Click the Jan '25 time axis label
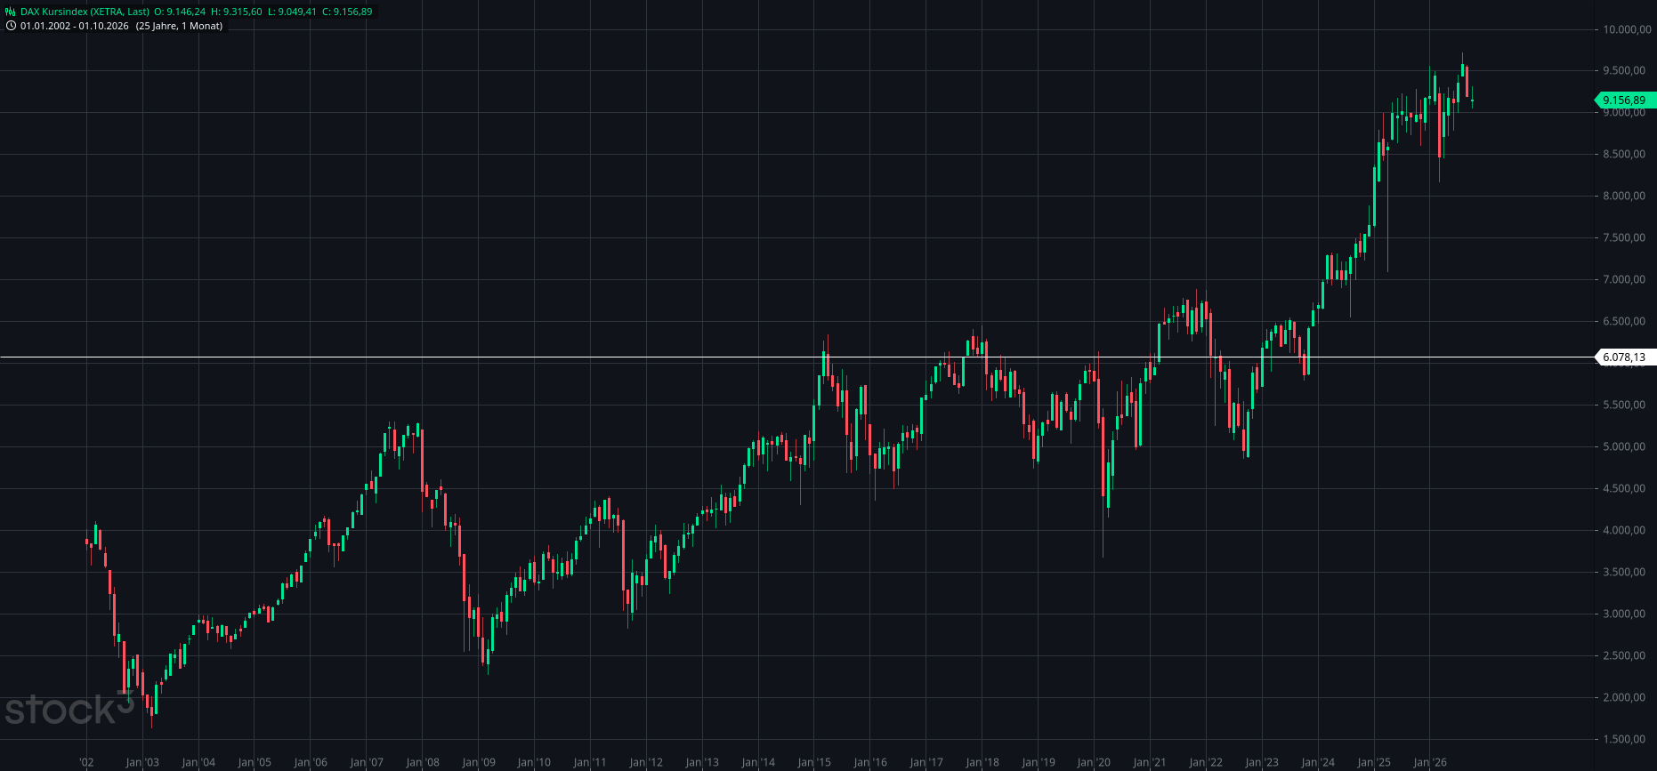 [x=1374, y=762]
